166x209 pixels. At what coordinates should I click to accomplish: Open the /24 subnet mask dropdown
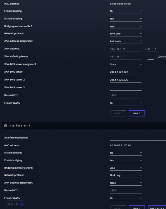point(152,49)
